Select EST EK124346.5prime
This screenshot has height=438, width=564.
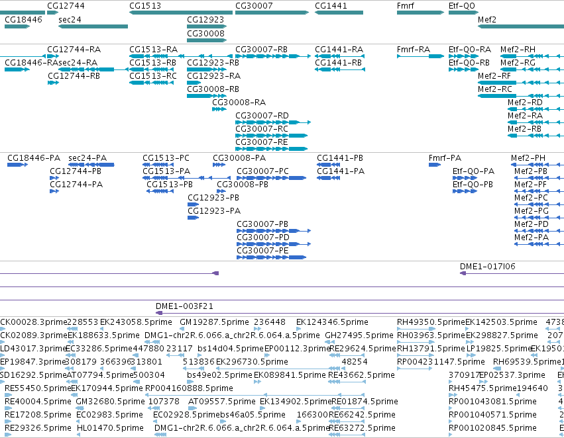coord(332,322)
